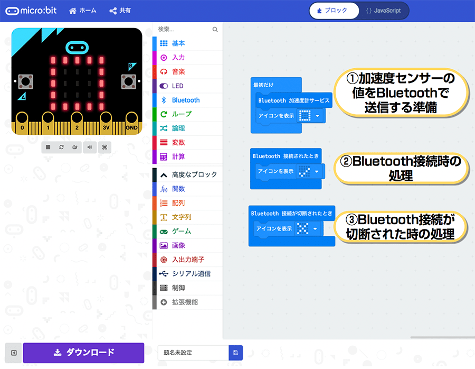Open the 入力 block category
The image size is (475, 369).
[187, 58]
